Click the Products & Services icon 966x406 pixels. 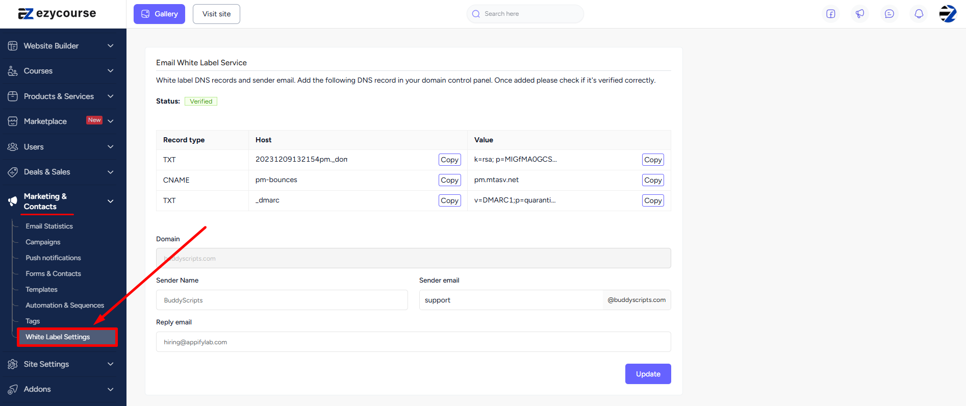tap(13, 96)
